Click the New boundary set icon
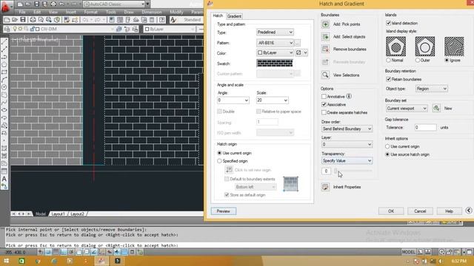The image size is (474, 266). point(436,108)
